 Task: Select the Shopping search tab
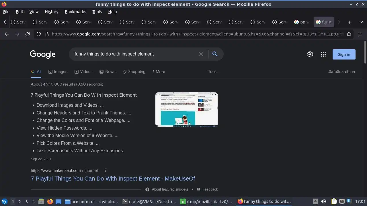tap(134, 72)
